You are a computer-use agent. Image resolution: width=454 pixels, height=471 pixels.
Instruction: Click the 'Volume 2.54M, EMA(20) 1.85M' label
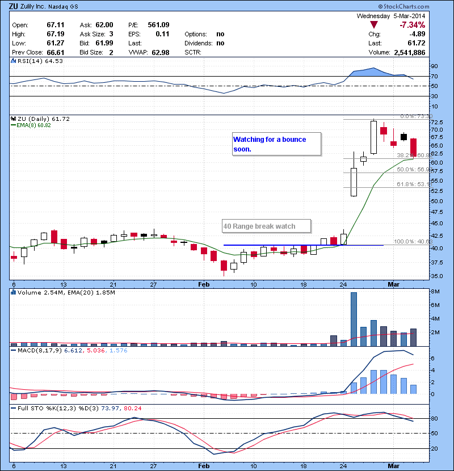pos(66,293)
